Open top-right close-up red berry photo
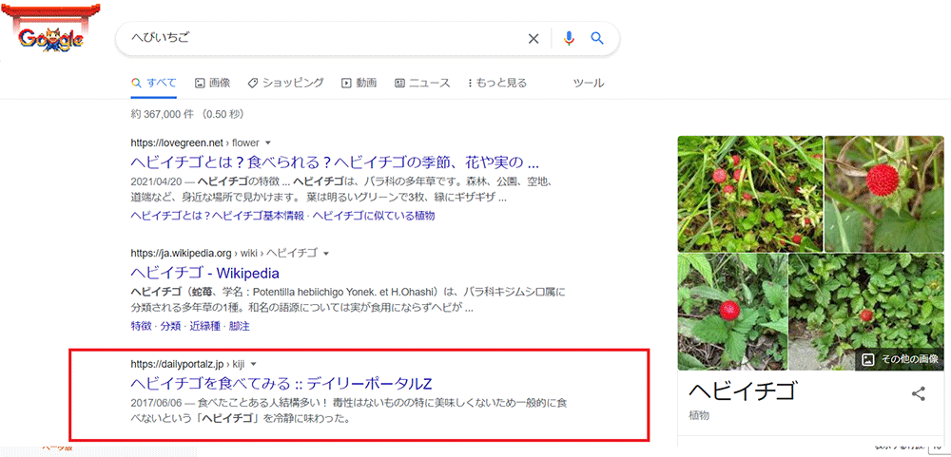 point(884,194)
